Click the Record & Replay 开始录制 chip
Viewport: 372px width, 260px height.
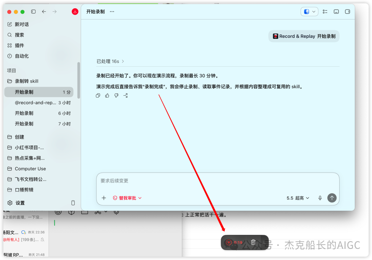coord(304,36)
